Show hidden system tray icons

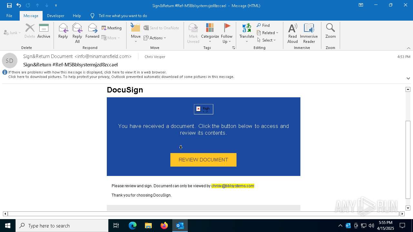(x=340, y=226)
